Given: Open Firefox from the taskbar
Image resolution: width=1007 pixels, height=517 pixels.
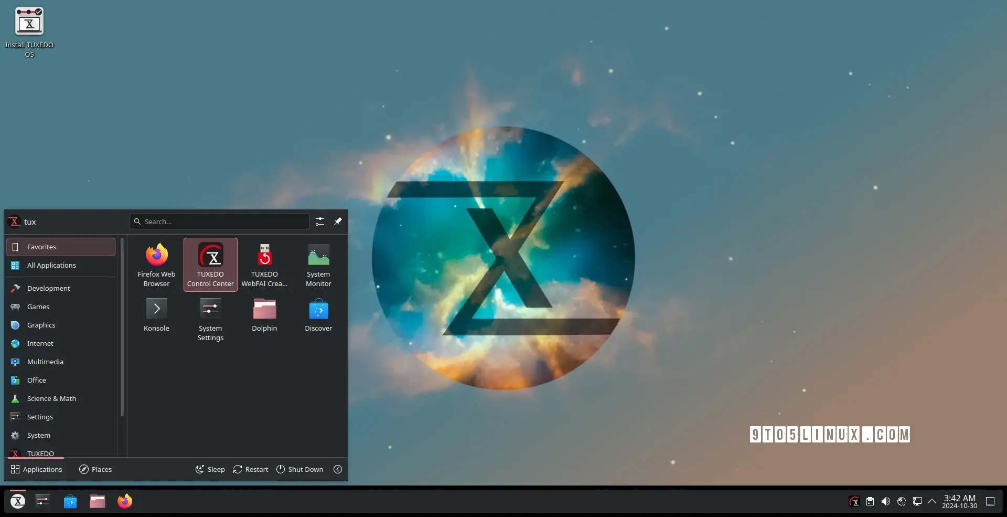Looking at the screenshot, I should [x=125, y=501].
